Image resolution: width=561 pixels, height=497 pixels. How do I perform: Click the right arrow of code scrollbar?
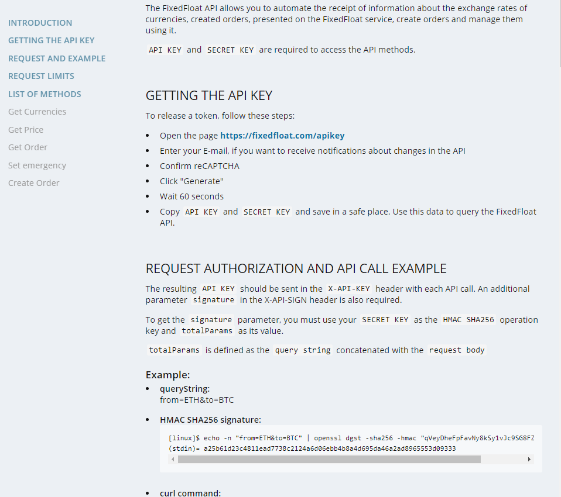click(529, 459)
